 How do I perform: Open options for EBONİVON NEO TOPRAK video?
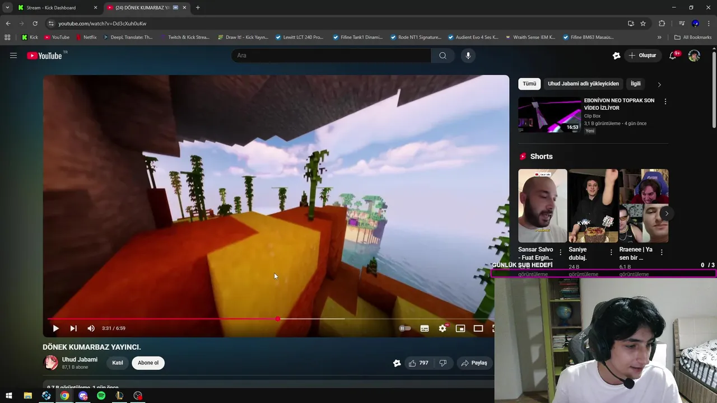tap(665, 101)
